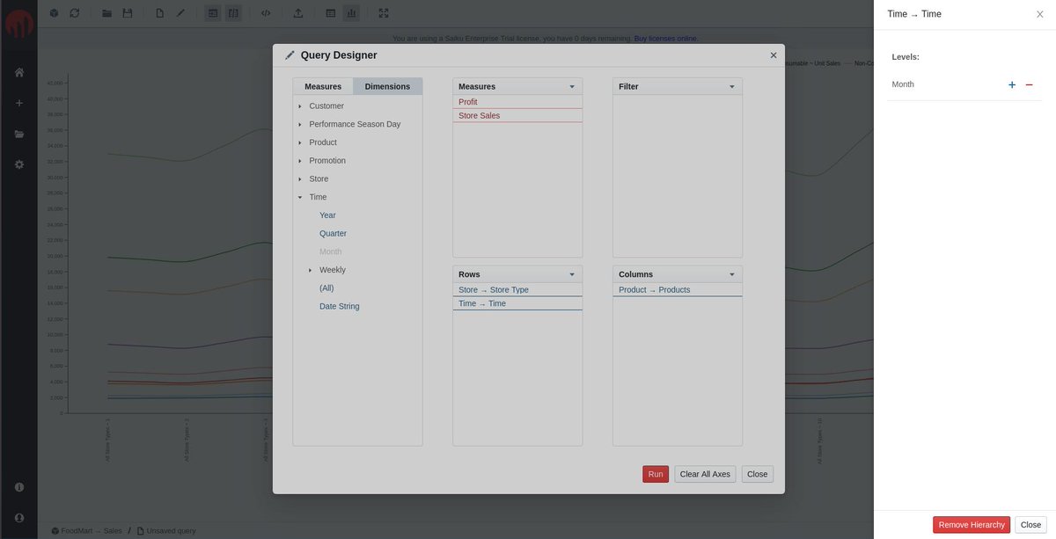Click the fullscreen expand icon
1056x539 pixels.
tap(384, 13)
